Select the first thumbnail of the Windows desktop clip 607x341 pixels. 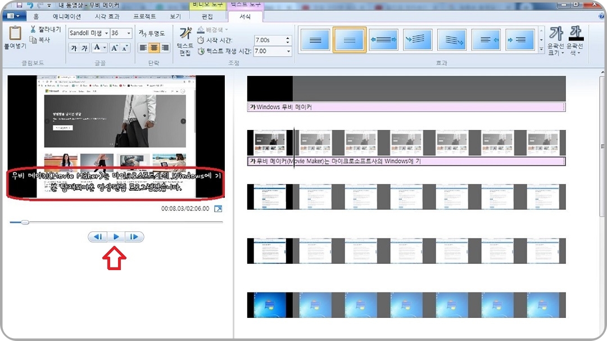click(x=270, y=305)
